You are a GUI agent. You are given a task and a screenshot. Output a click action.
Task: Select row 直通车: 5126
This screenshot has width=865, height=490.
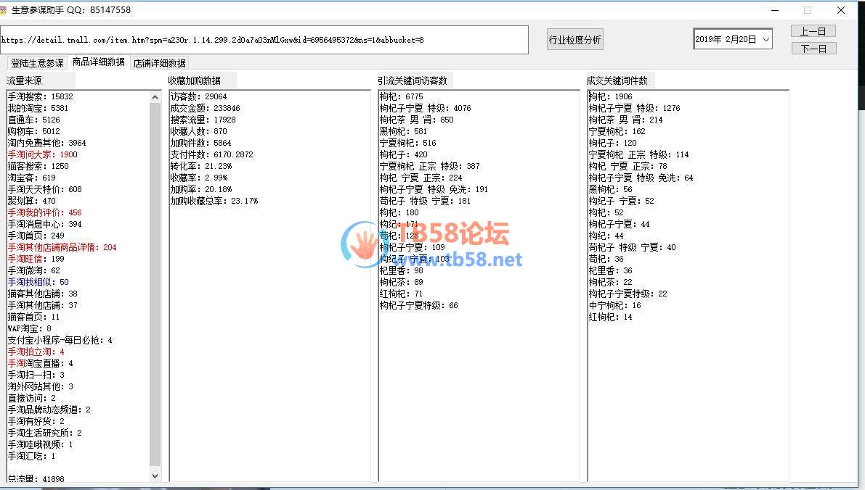pyautogui.click(x=33, y=120)
